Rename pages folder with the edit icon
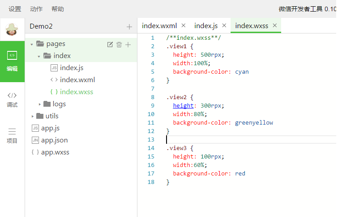Screen dimensions: 338x217 (110, 44)
